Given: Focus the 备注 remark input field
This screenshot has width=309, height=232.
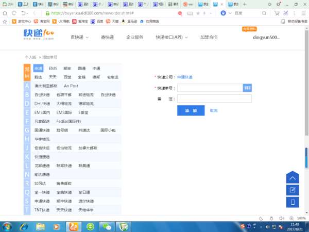Looking at the screenshot, I should click(x=214, y=98).
